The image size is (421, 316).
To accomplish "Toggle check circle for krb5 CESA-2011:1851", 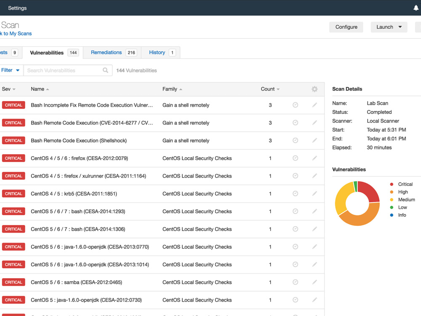I will (x=296, y=193).
